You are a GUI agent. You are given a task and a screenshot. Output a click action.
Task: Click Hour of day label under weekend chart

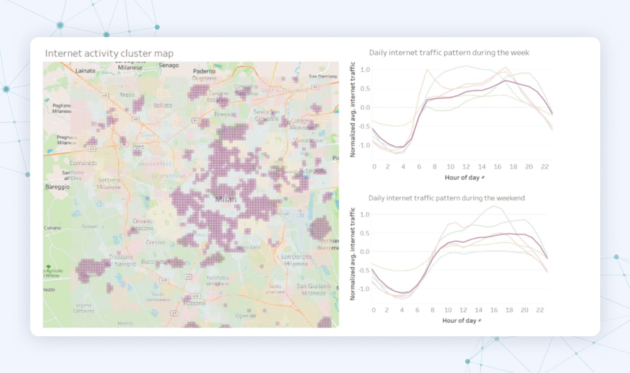[x=459, y=321]
